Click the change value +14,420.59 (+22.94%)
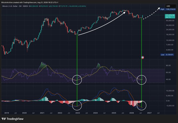The image size is (178, 123). click(x=77, y=6)
